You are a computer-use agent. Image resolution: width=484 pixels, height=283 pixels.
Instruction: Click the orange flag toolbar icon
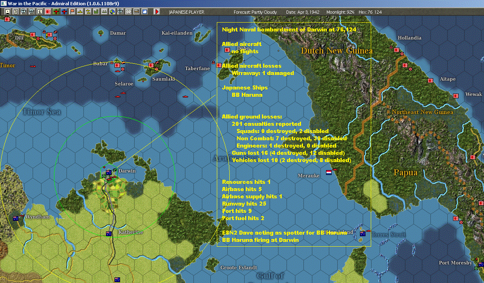click(72, 12)
